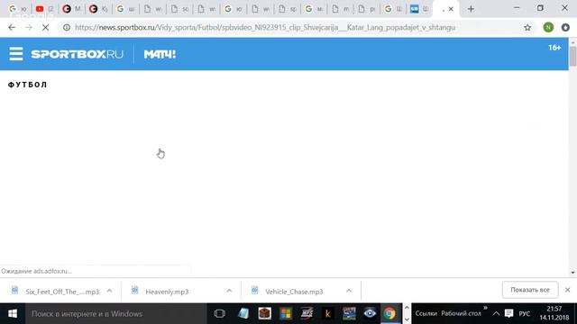Click the page vertical scrollbar thumb
Image resolution: width=577 pixels, height=324 pixels.
click(572, 56)
